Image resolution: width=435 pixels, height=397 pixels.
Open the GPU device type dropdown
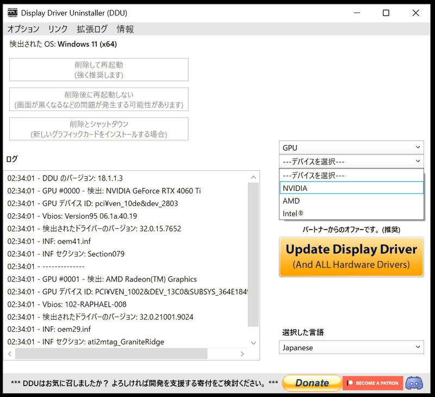tap(351, 147)
